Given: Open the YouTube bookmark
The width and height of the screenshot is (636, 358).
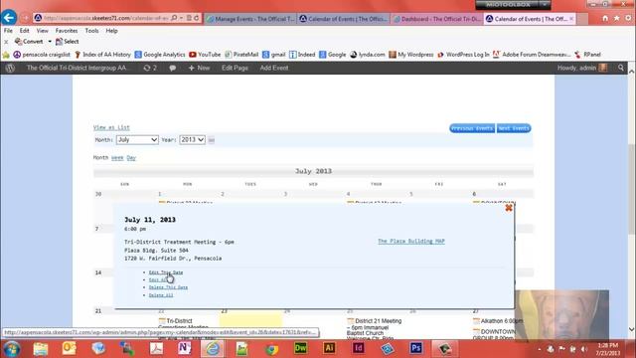Looking at the screenshot, I should click(205, 55).
